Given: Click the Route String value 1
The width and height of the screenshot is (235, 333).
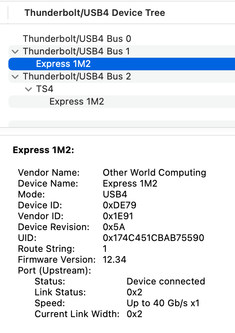Looking at the screenshot, I should pos(105,249).
